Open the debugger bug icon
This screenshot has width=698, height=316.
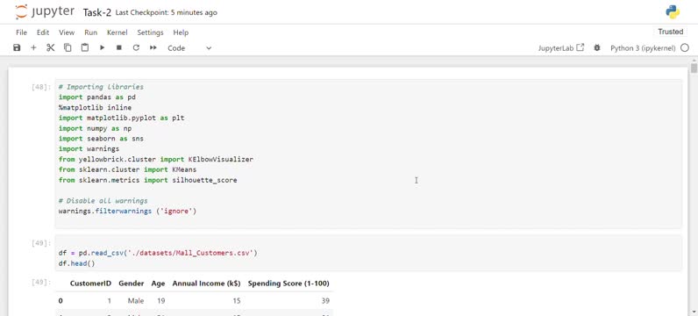597,47
